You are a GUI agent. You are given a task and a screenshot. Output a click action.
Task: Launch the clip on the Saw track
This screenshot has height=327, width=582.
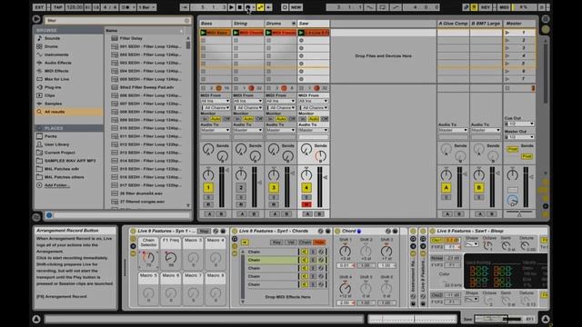point(301,33)
